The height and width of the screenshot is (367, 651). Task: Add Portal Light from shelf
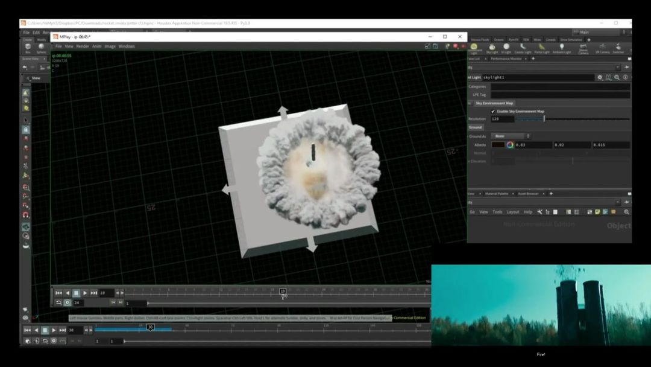pyautogui.click(x=542, y=48)
